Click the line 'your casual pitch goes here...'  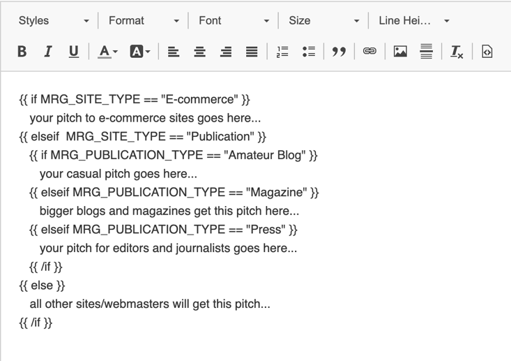tap(119, 174)
